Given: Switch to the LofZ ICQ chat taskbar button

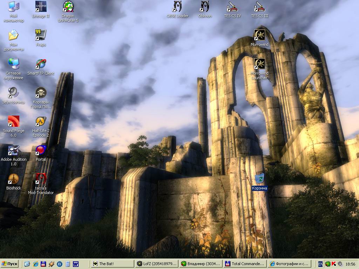Looking at the screenshot, I should coord(157,264).
